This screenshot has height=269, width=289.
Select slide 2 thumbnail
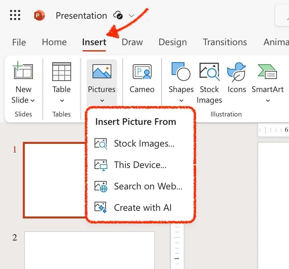click(x=90, y=250)
